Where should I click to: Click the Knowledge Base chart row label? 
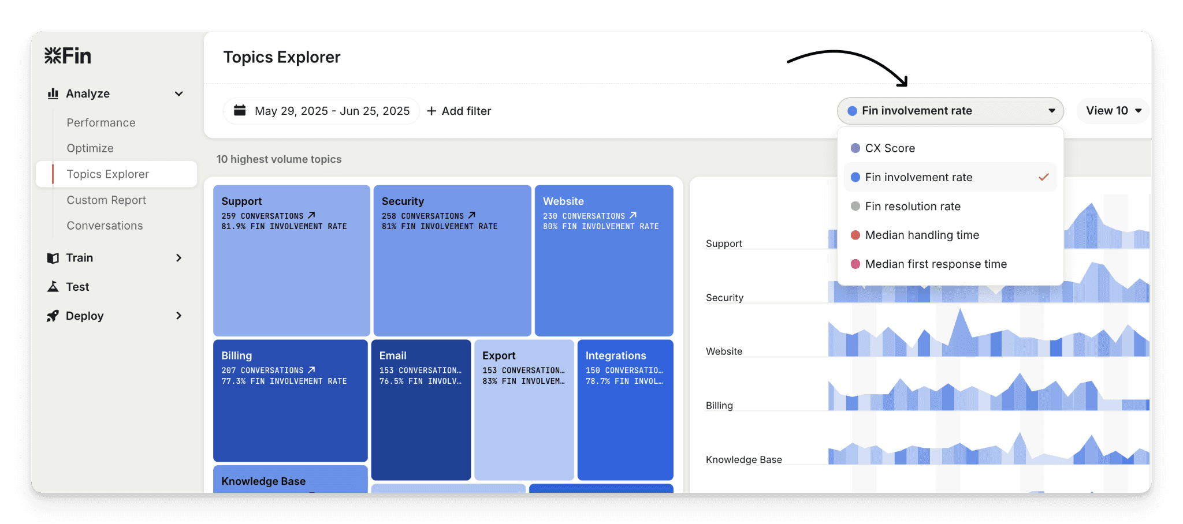(x=744, y=460)
